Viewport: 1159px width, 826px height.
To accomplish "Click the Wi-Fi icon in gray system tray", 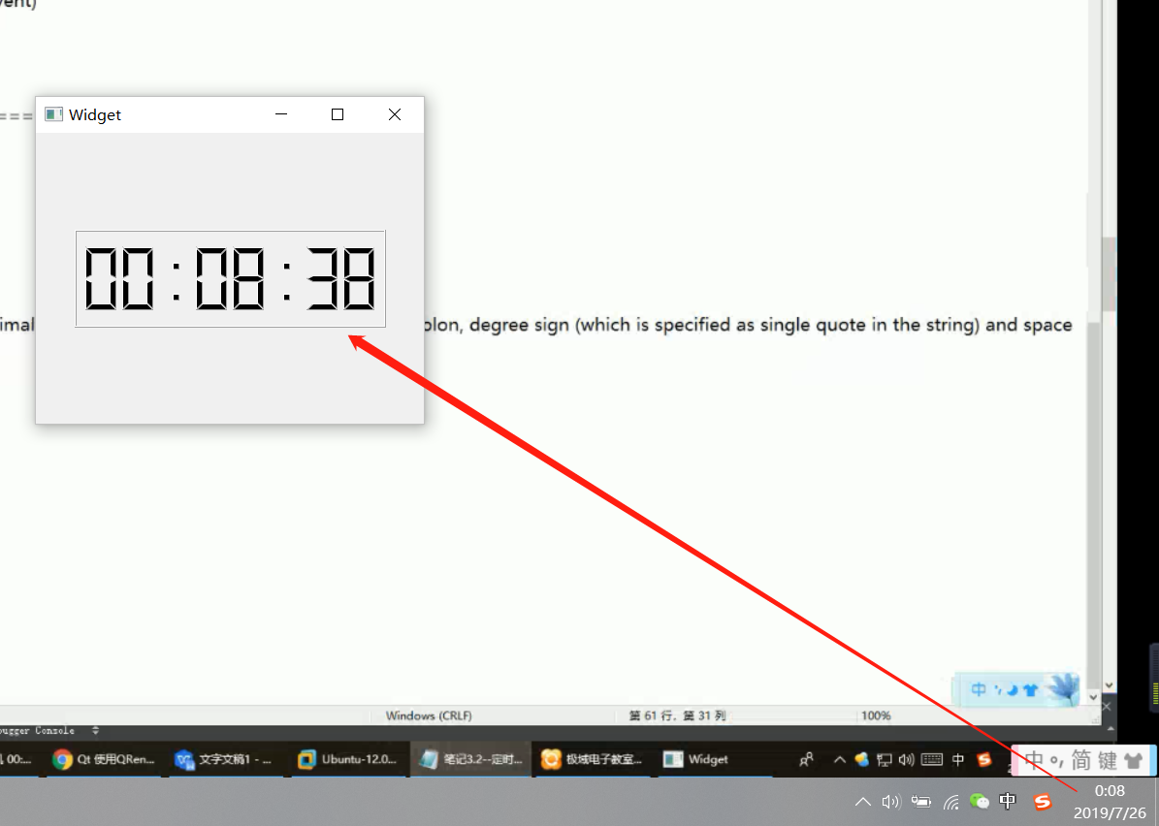I will tap(951, 803).
